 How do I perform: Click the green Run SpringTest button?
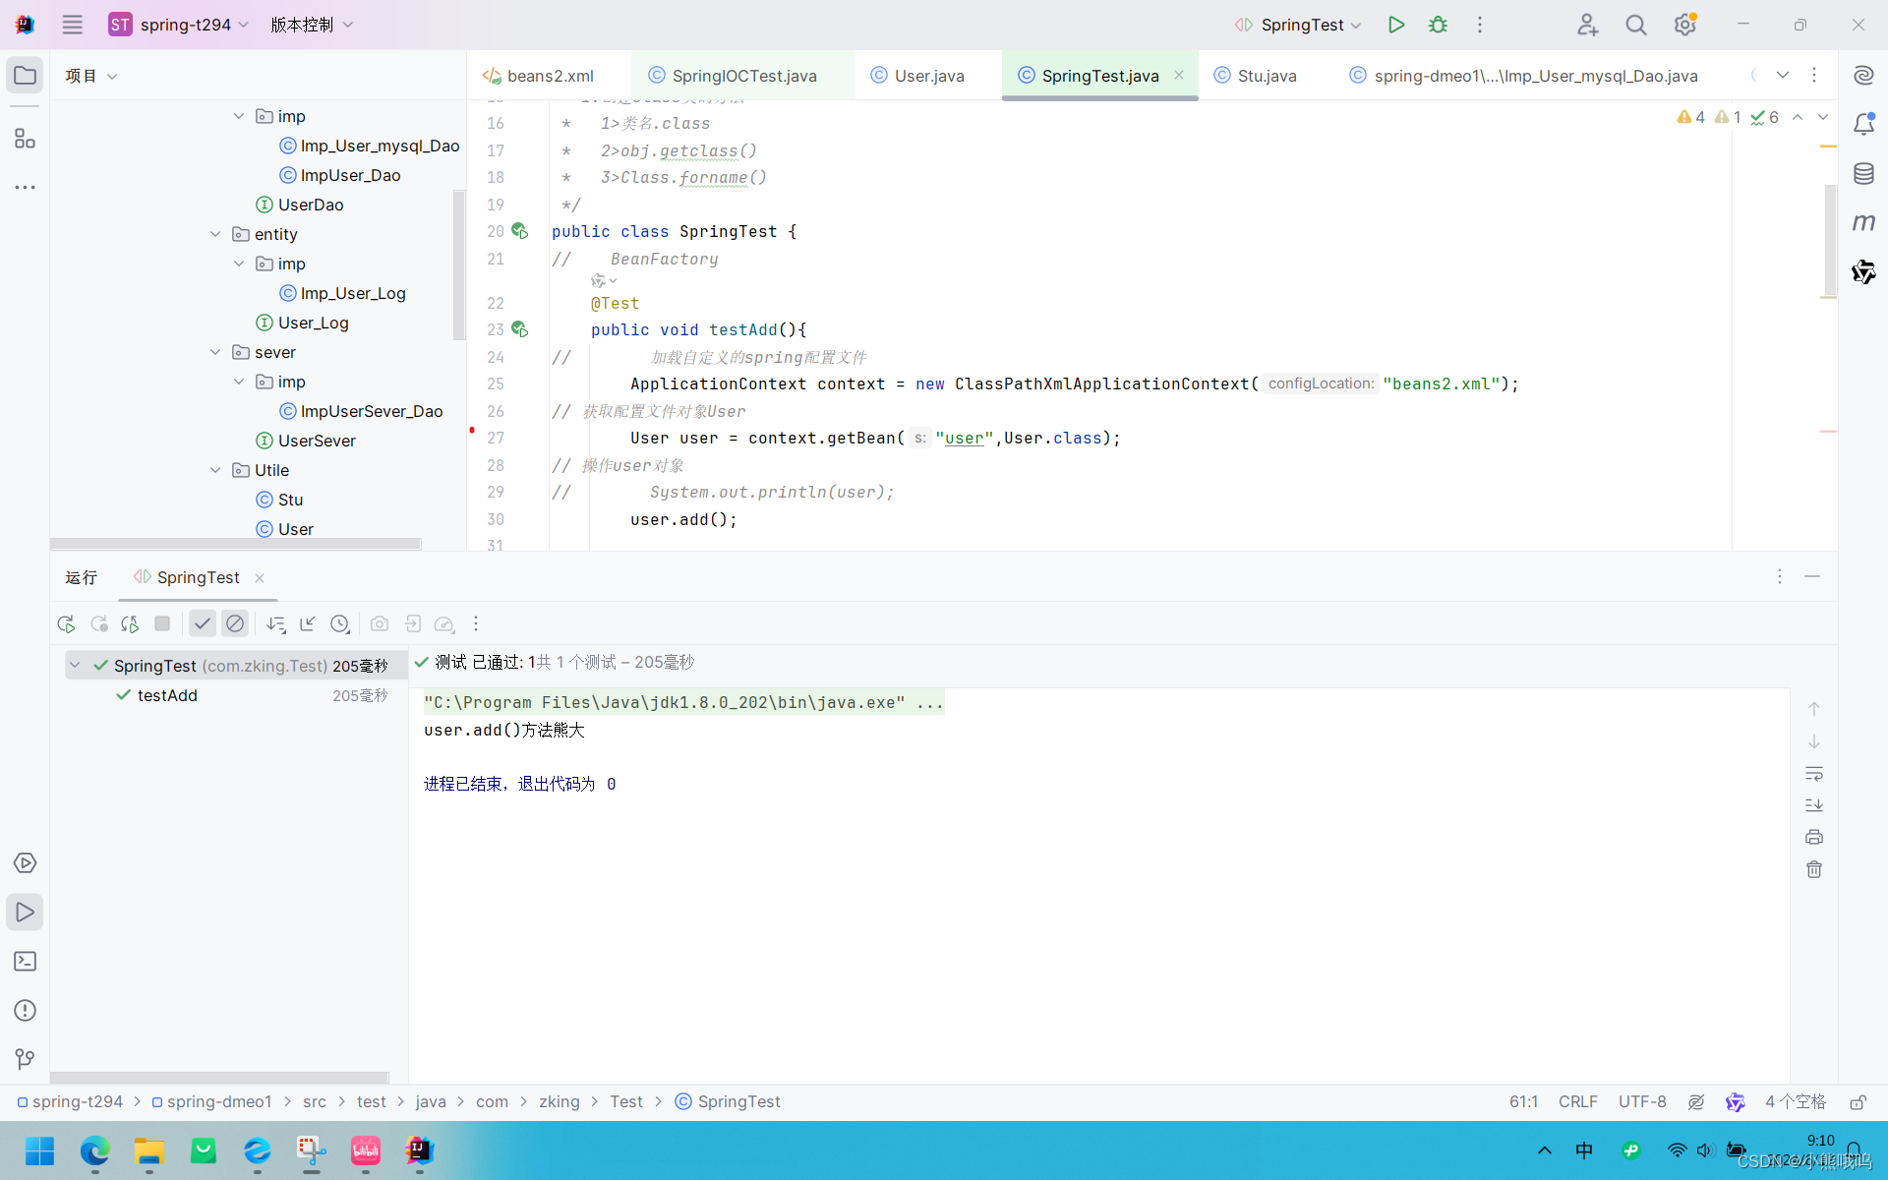click(x=1395, y=25)
